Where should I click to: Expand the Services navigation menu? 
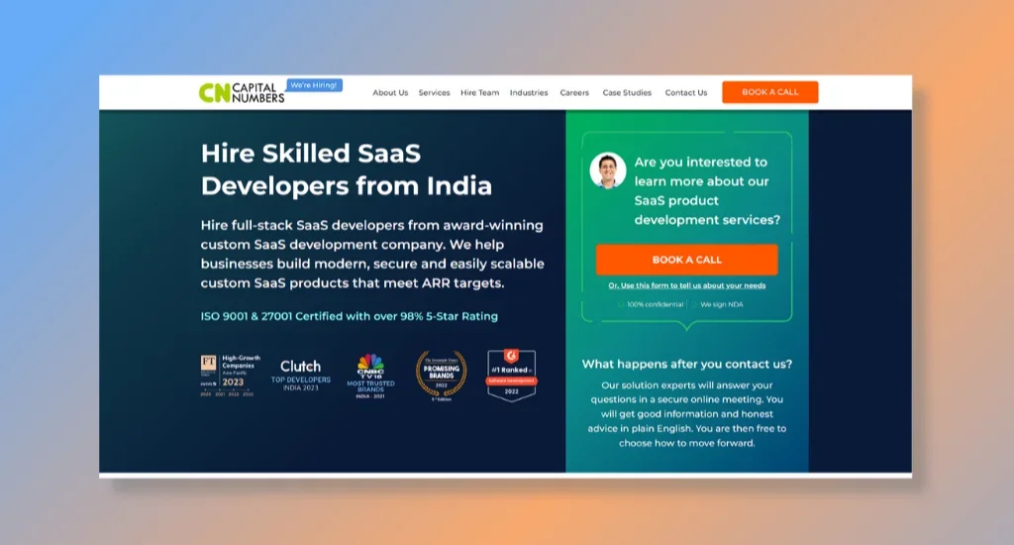pyautogui.click(x=434, y=92)
